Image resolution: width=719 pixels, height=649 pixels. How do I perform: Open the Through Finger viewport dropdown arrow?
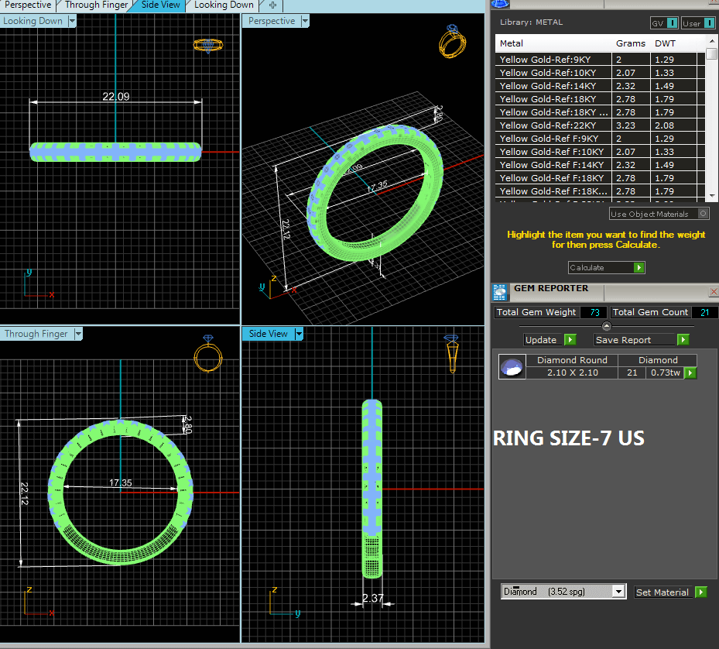coord(77,335)
